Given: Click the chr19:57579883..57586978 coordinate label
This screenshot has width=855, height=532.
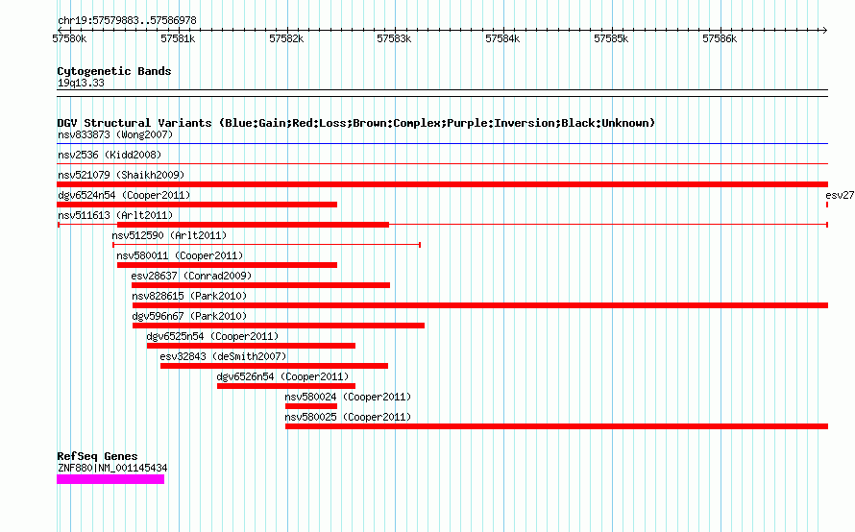Looking at the screenshot, I should (127, 21).
